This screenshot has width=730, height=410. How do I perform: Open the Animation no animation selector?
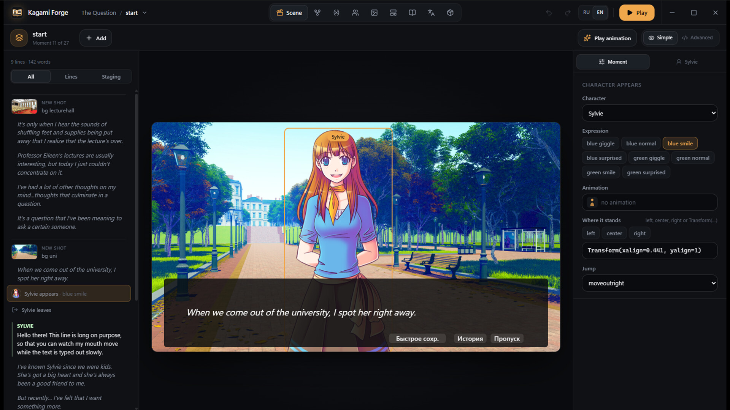point(649,202)
